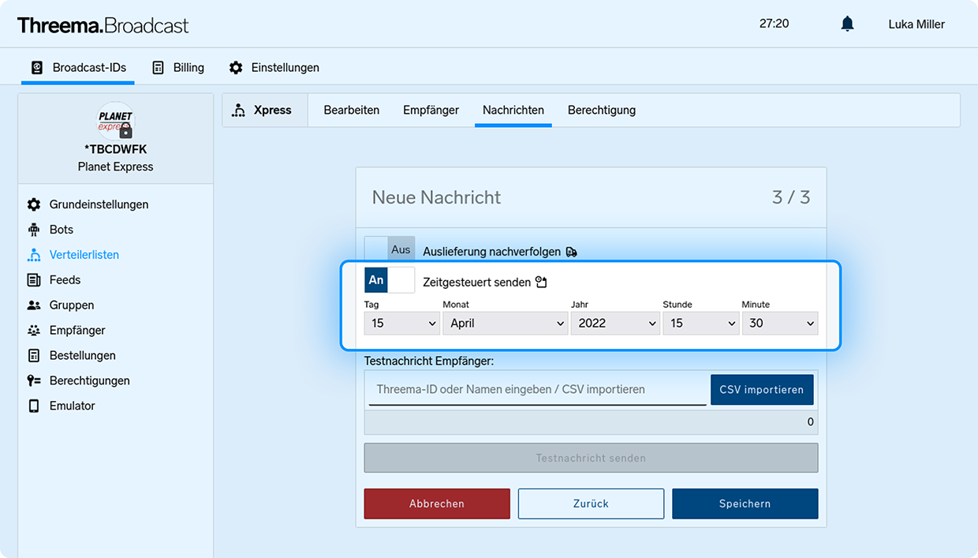
Task: Open Gruppen in the sidebar
Action: (72, 305)
